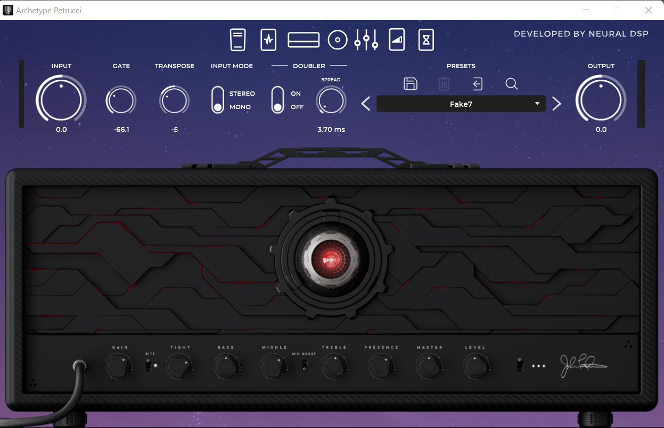
Task: Go to the previous preset with left arrow
Action: 366,104
